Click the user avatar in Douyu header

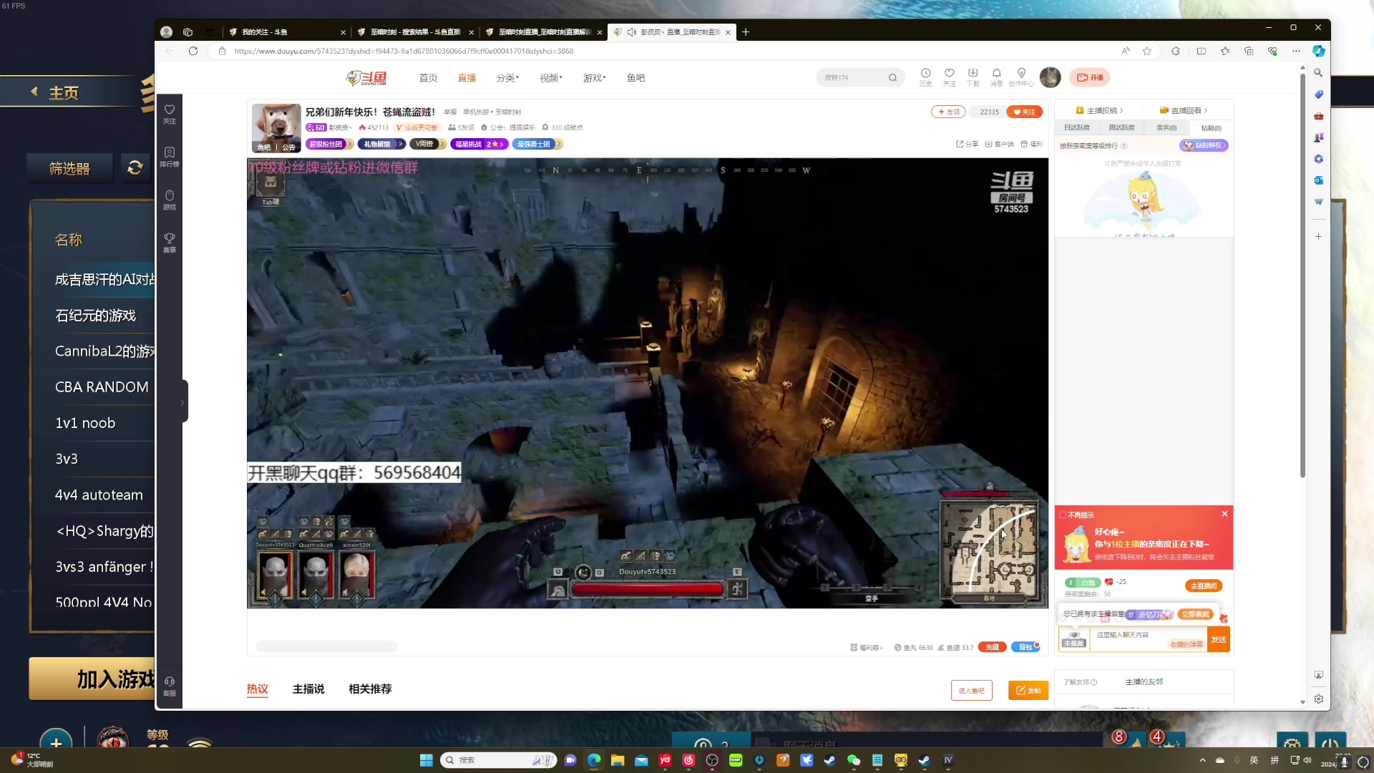tap(1050, 77)
